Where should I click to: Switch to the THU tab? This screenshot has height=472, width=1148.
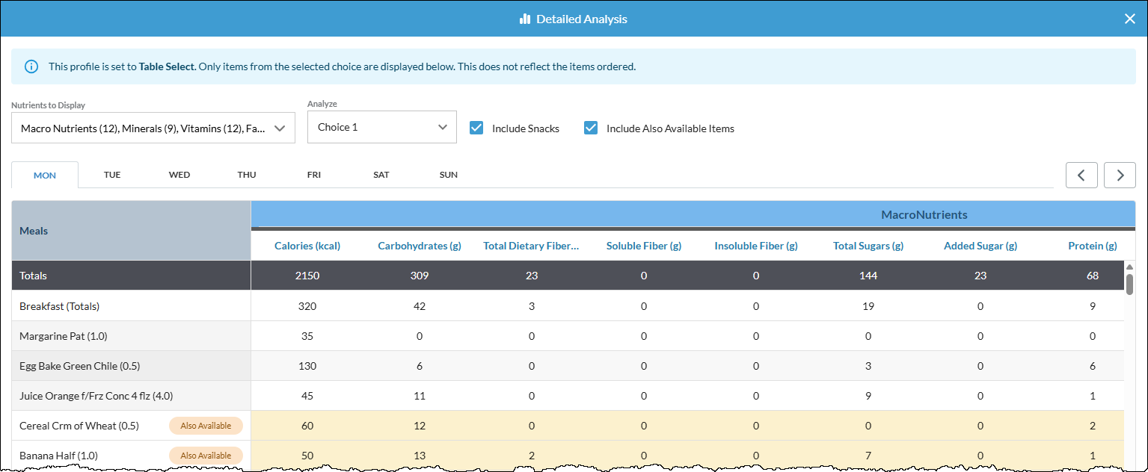pyautogui.click(x=247, y=175)
